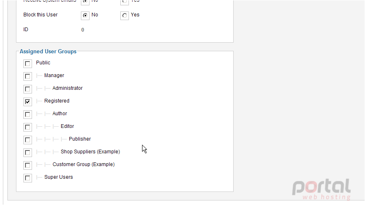Click the Administrator group label
This screenshot has height=205, width=365.
pos(67,88)
